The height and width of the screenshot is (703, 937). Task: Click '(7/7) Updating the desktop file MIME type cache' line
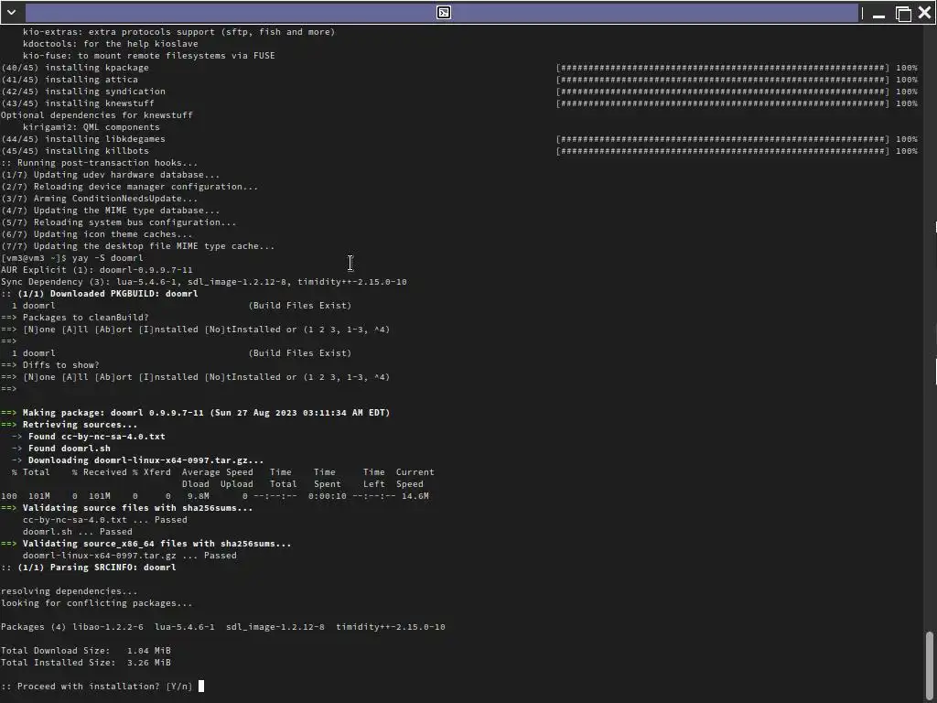tap(138, 246)
